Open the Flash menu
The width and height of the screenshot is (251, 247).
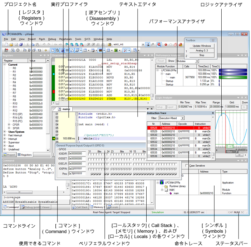click(42, 39)
